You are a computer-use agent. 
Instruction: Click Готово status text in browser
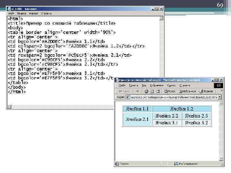pos(124,164)
